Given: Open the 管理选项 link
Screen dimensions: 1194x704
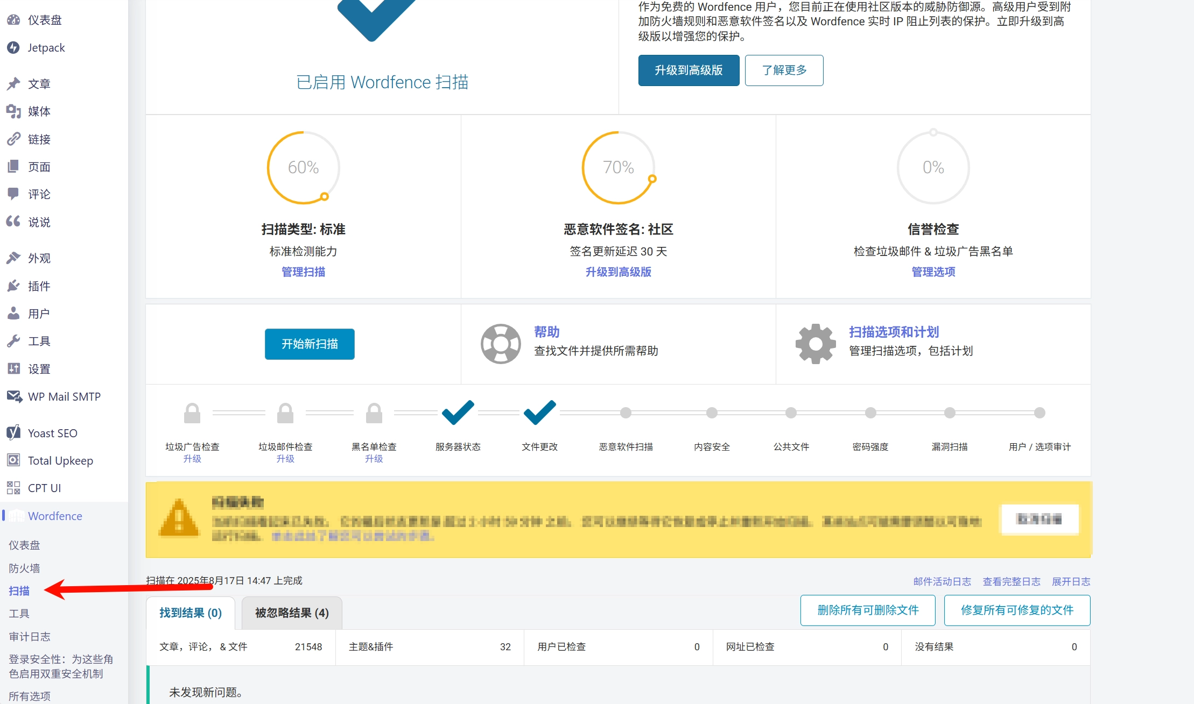Looking at the screenshot, I should click(933, 272).
